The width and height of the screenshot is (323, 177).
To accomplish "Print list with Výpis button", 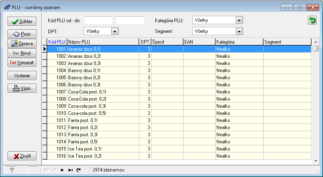I will (22, 88).
